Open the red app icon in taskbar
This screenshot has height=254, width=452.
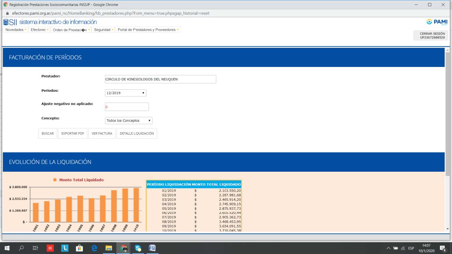click(x=50, y=248)
